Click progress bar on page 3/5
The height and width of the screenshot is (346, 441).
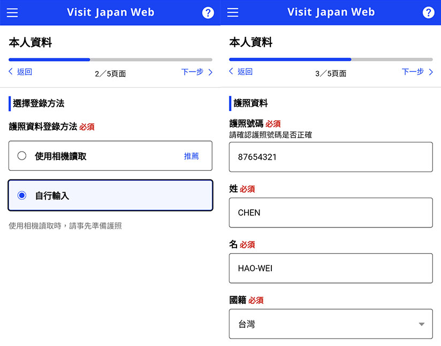tap(331, 59)
